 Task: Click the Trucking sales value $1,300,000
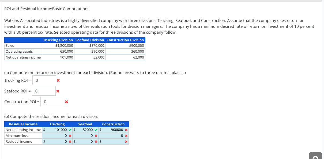pos(64,46)
